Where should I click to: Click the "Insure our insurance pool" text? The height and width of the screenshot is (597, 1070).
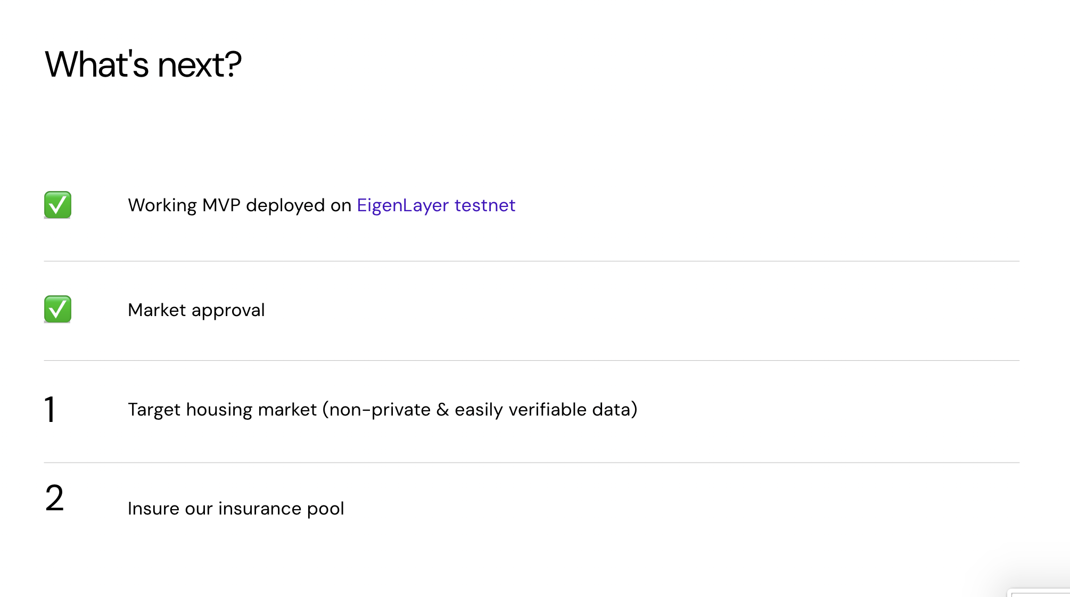[236, 509]
